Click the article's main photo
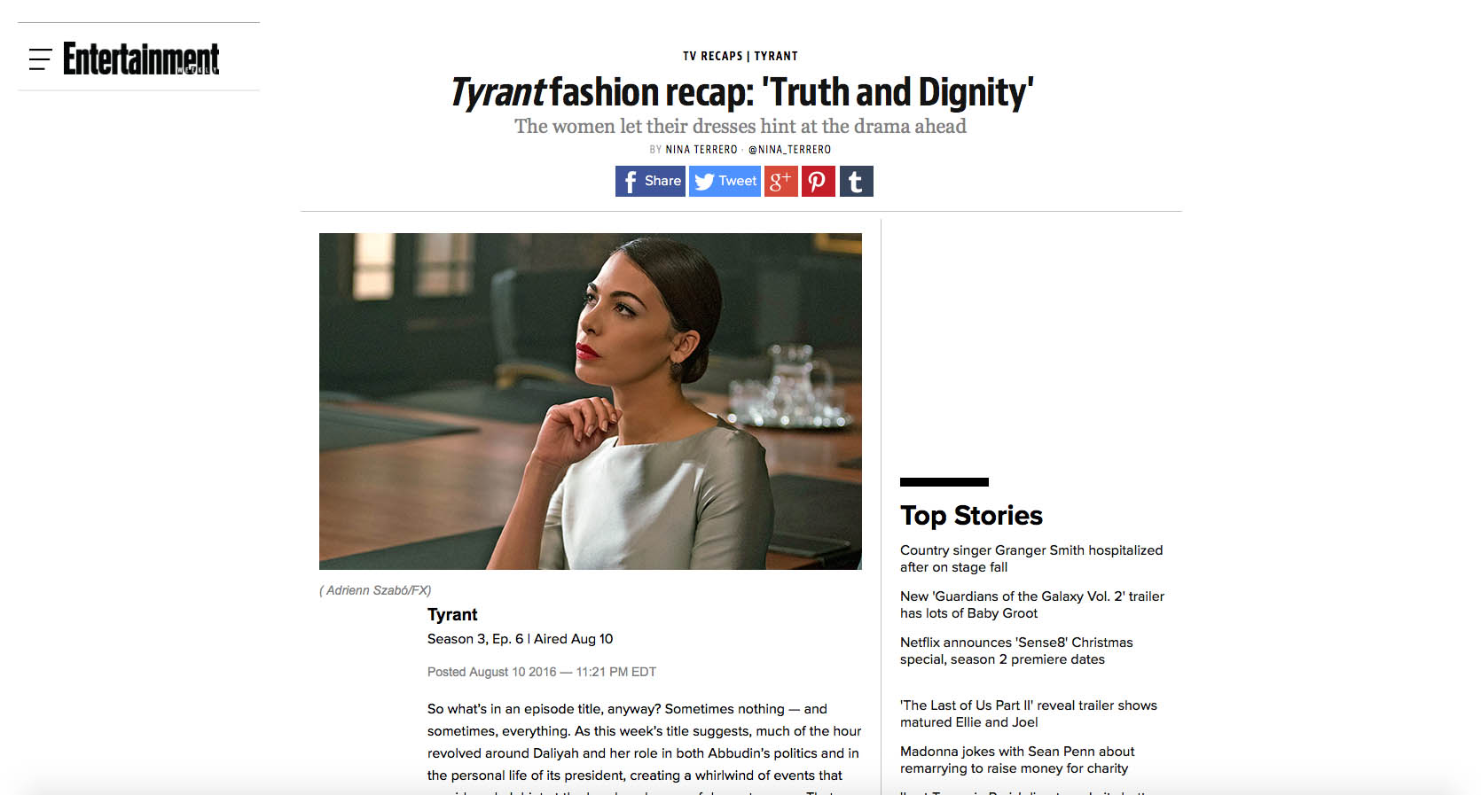The height and width of the screenshot is (795, 1481). click(591, 401)
